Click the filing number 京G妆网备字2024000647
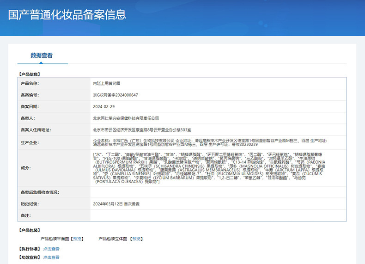This screenshot has width=365, height=264. (x=115, y=95)
